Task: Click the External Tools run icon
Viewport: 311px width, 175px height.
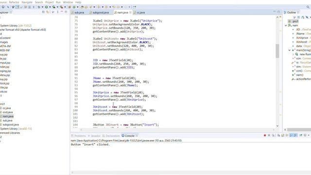Action: point(62,7)
